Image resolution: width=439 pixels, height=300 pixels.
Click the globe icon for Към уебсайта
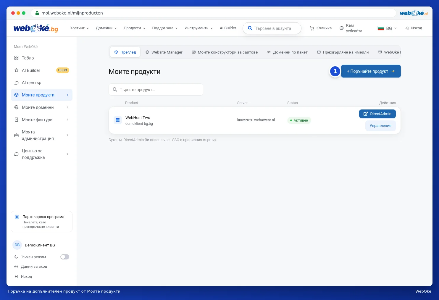point(341,28)
